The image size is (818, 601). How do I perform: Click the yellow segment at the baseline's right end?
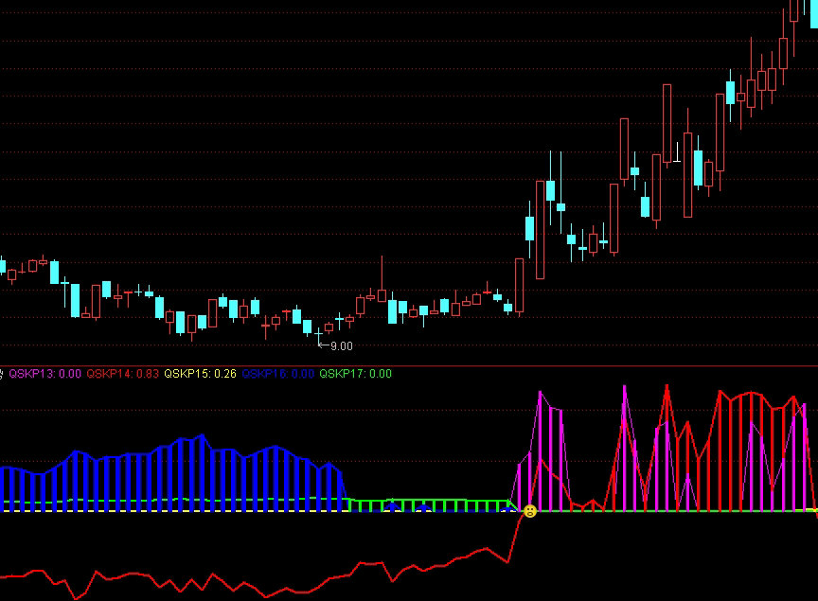[x=810, y=510]
